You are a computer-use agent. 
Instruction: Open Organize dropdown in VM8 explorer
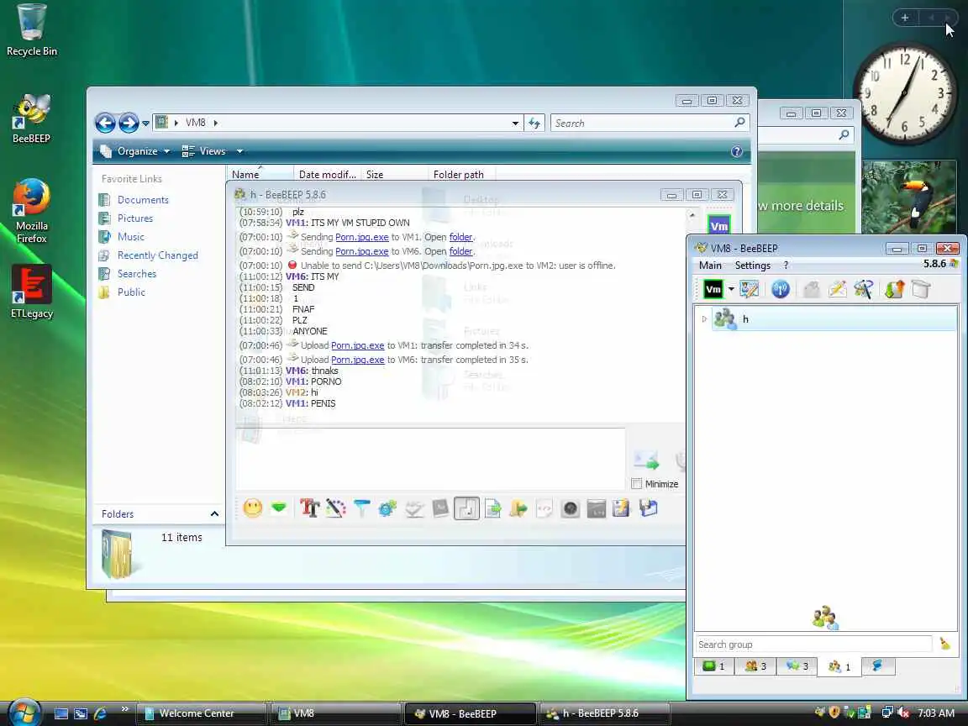pyautogui.click(x=134, y=151)
